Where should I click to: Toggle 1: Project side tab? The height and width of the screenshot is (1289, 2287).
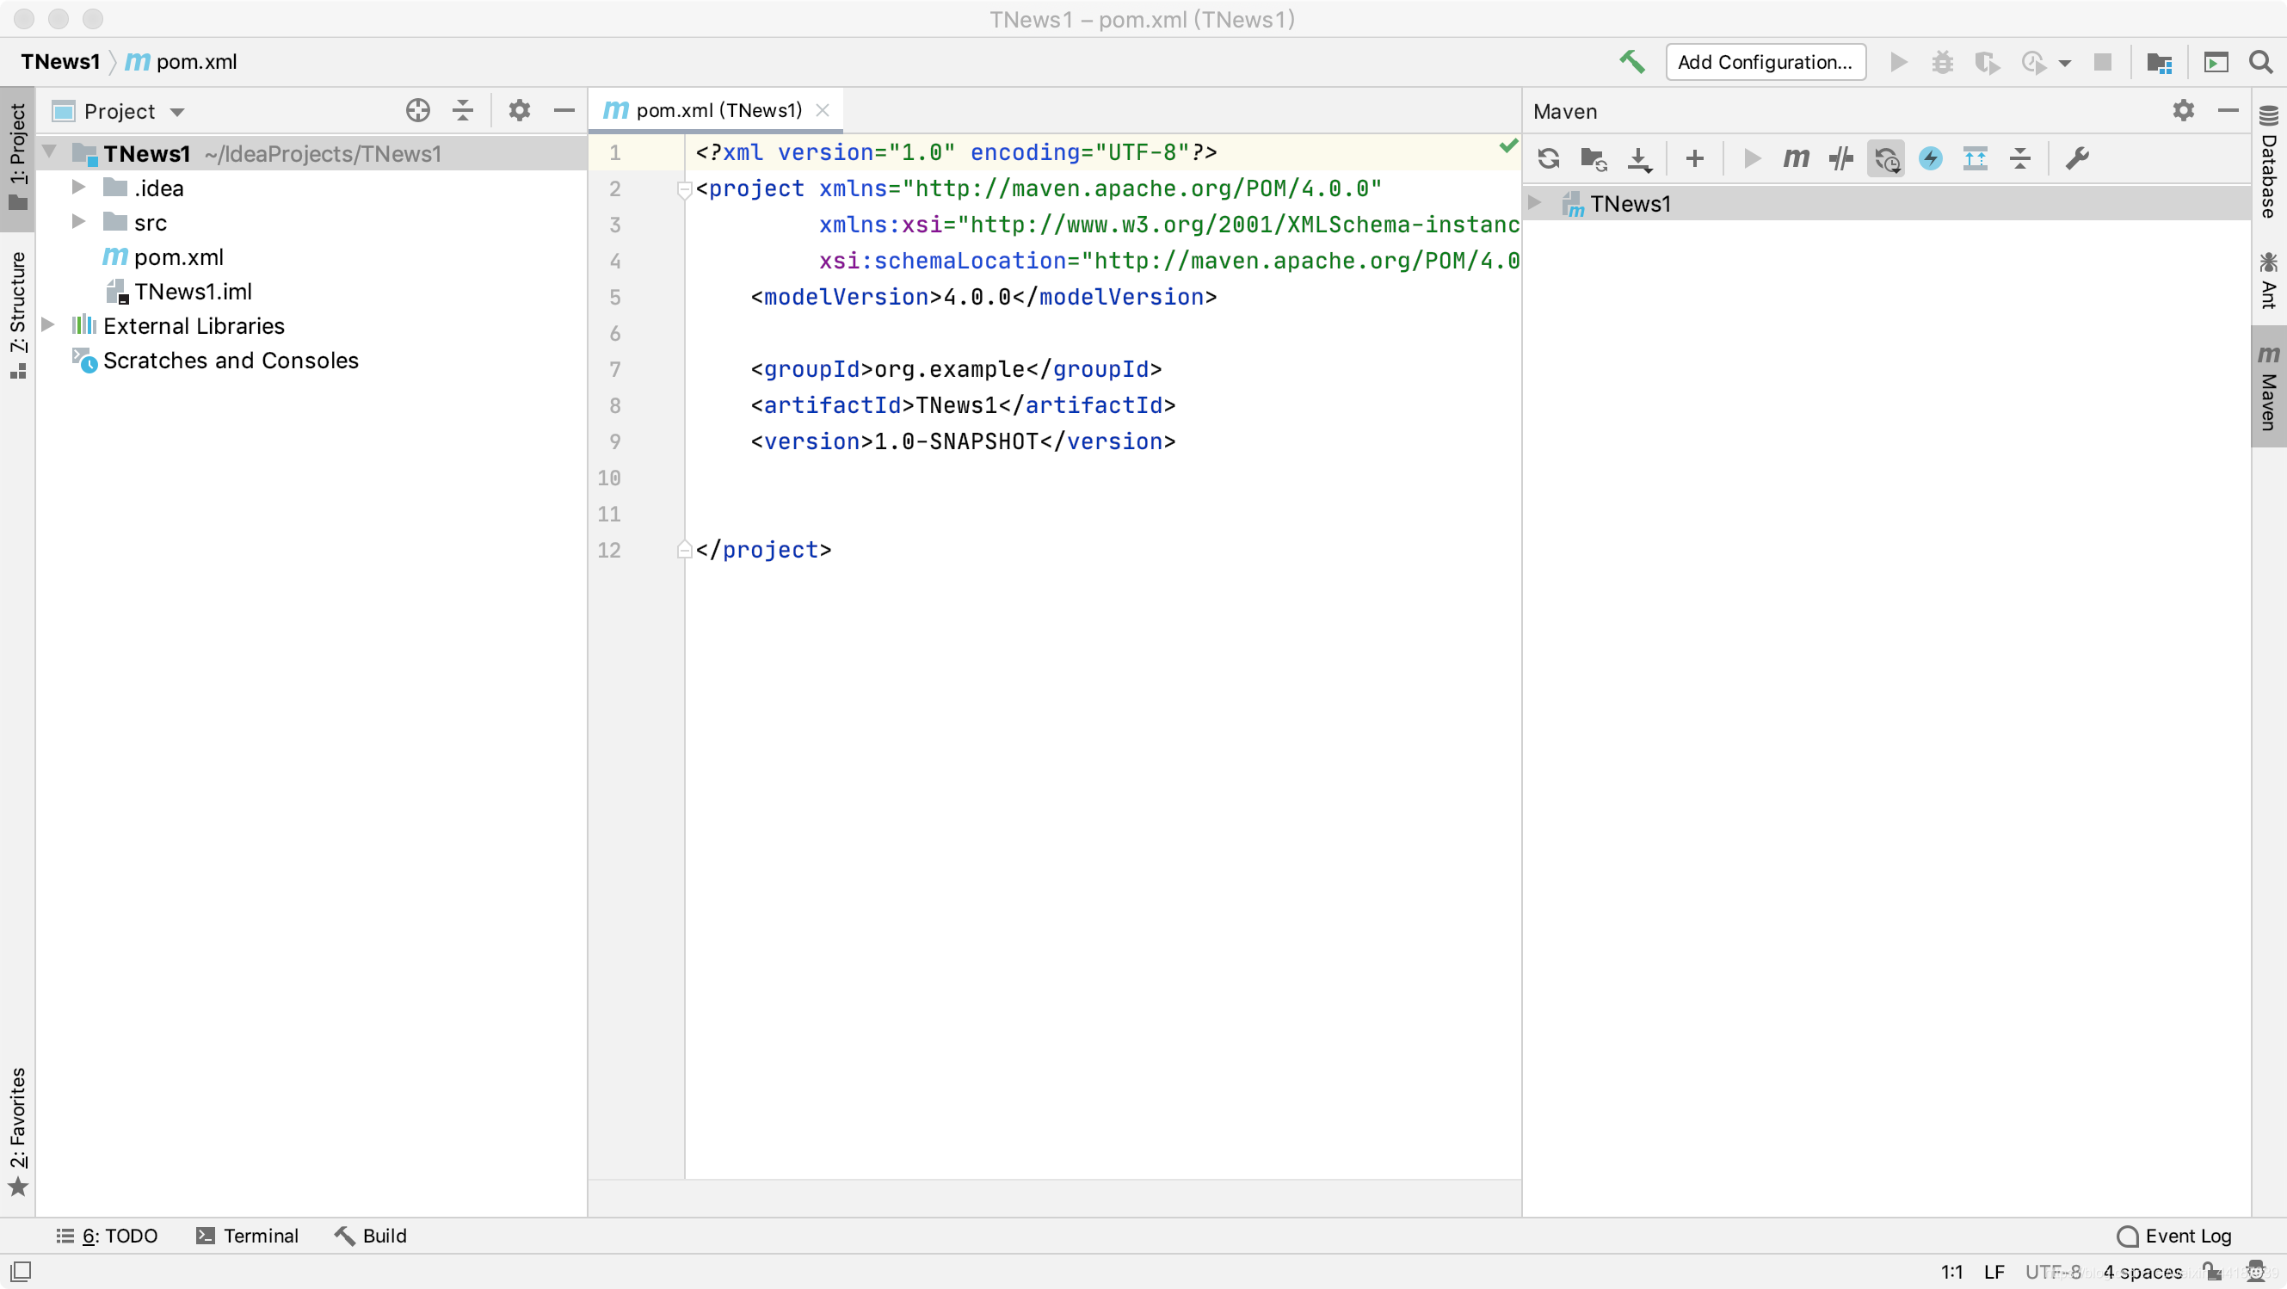coord(18,158)
